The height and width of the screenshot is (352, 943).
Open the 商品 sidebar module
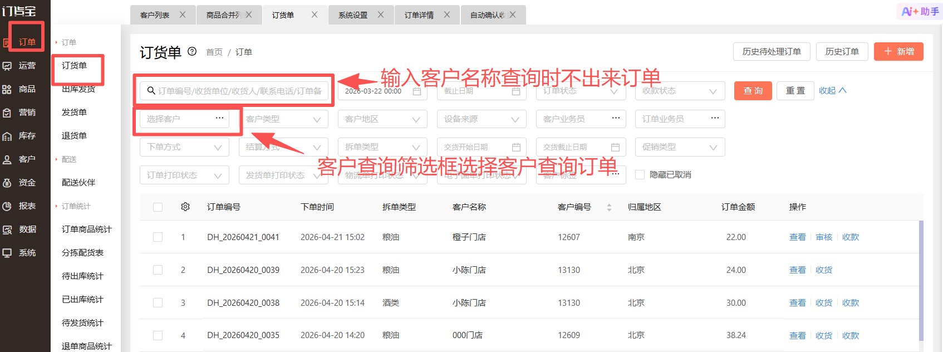tap(19, 89)
